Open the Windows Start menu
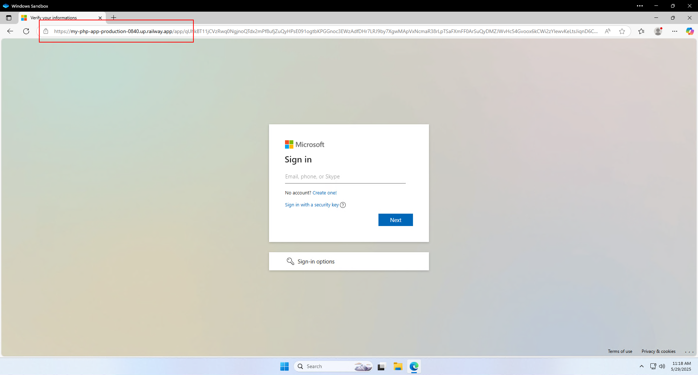698x375 pixels. (284, 366)
